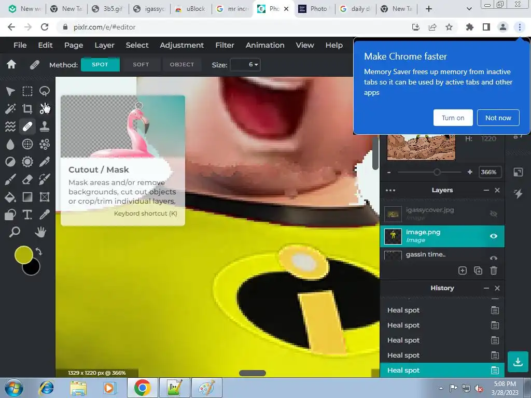Select the Arrange arrow tool

10,91
